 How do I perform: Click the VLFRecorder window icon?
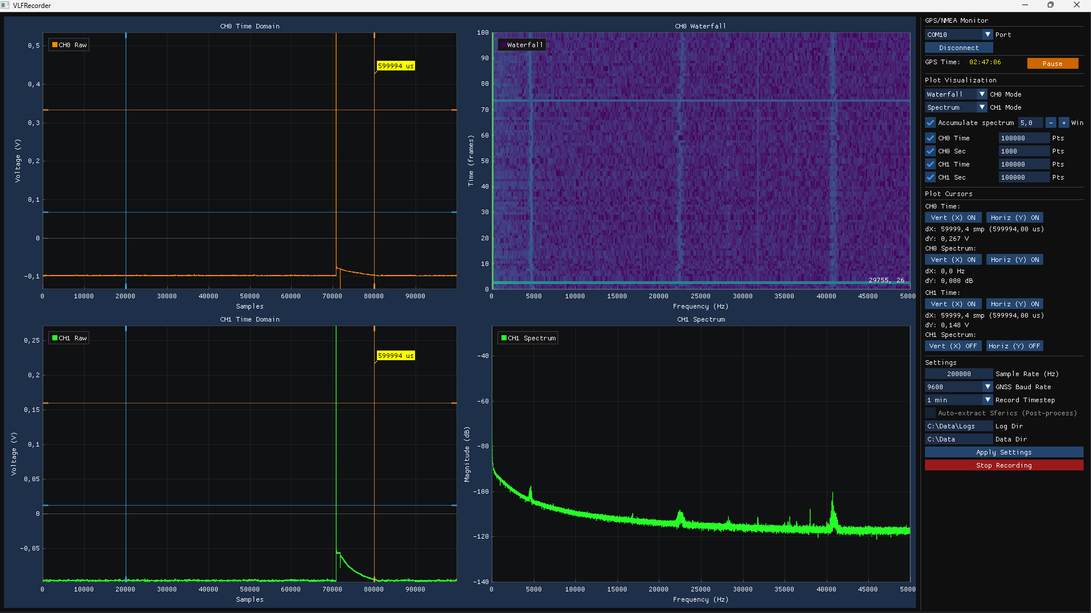(x=5, y=5)
